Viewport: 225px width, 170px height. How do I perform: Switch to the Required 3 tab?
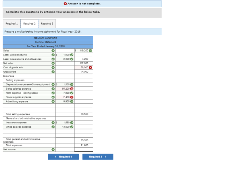(47, 24)
